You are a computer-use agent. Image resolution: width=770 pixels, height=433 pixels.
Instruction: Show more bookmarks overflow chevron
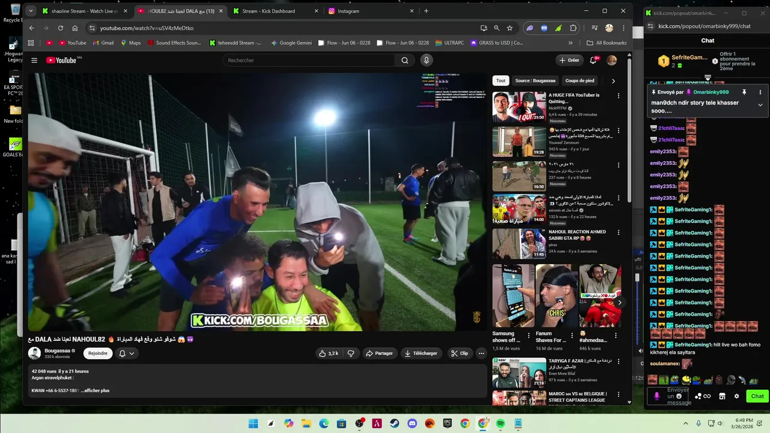(x=570, y=43)
